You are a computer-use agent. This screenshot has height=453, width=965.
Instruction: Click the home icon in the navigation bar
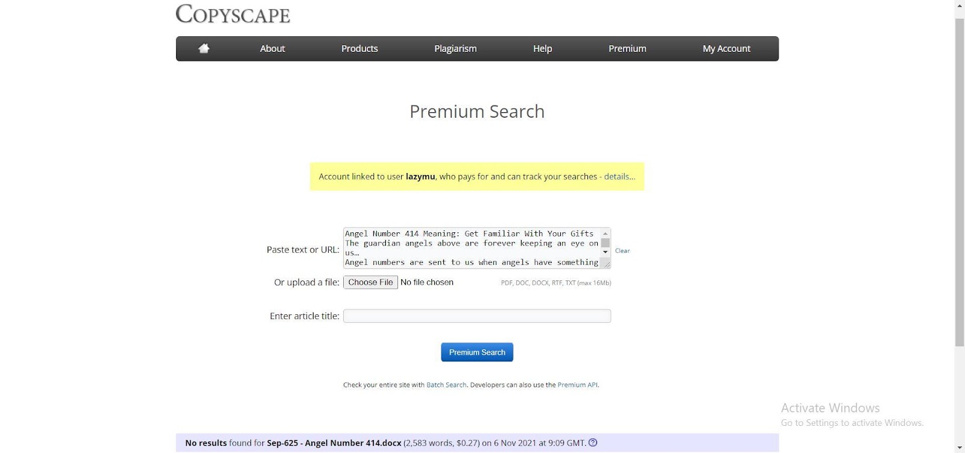pos(204,48)
